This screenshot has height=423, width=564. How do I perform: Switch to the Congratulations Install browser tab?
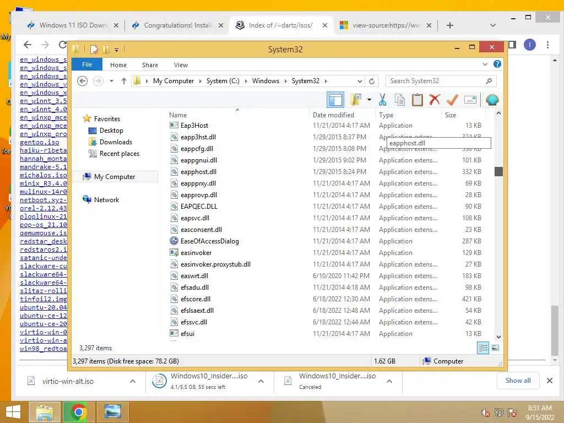[177, 25]
